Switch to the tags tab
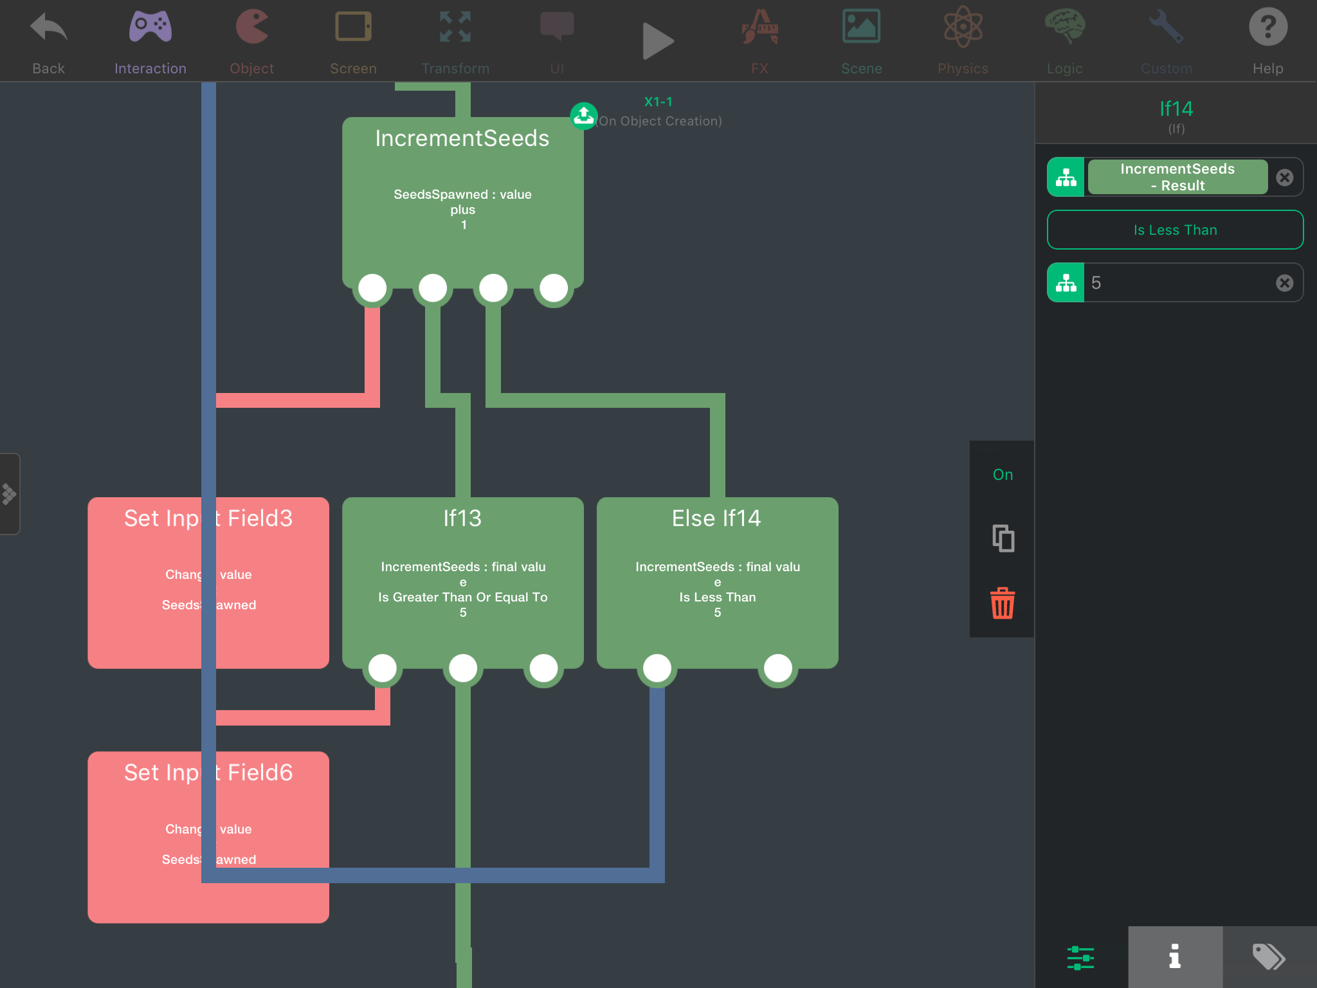 [1269, 956]
